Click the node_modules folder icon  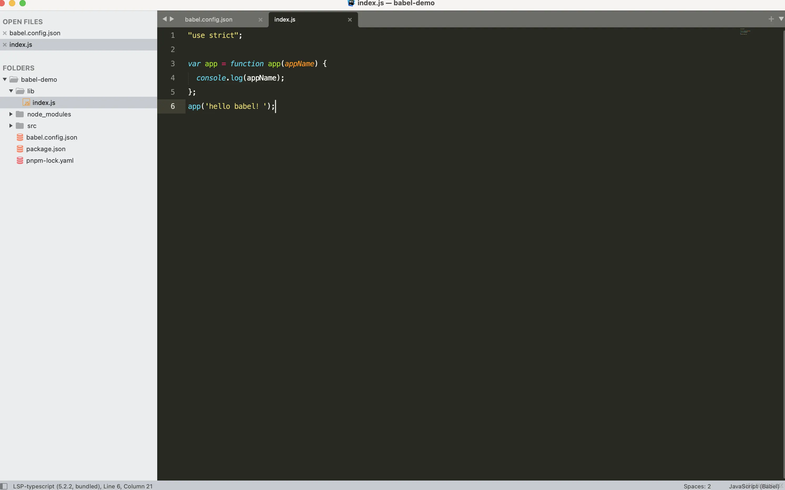point(20,114)
